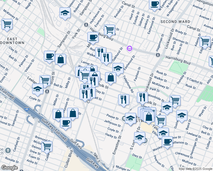This screenshot has height=171, width=213.
Task: Open the transit station icon near Coyle St
Action: [x=47, y=91]
